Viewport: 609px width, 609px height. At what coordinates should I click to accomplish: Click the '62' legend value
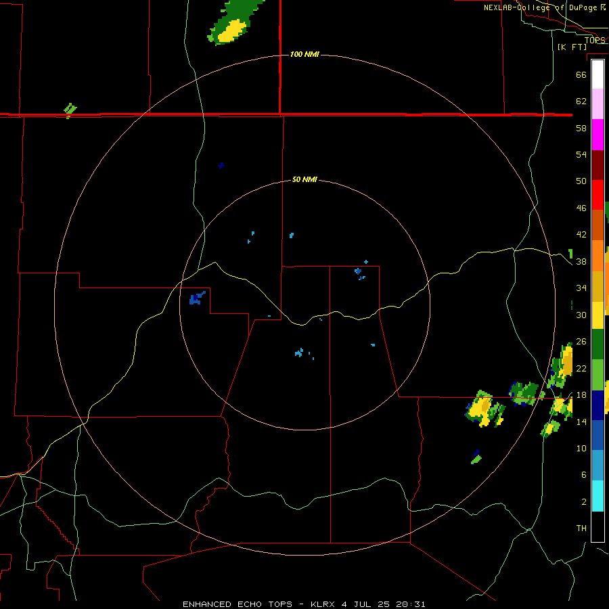click(x=581, y=101)
